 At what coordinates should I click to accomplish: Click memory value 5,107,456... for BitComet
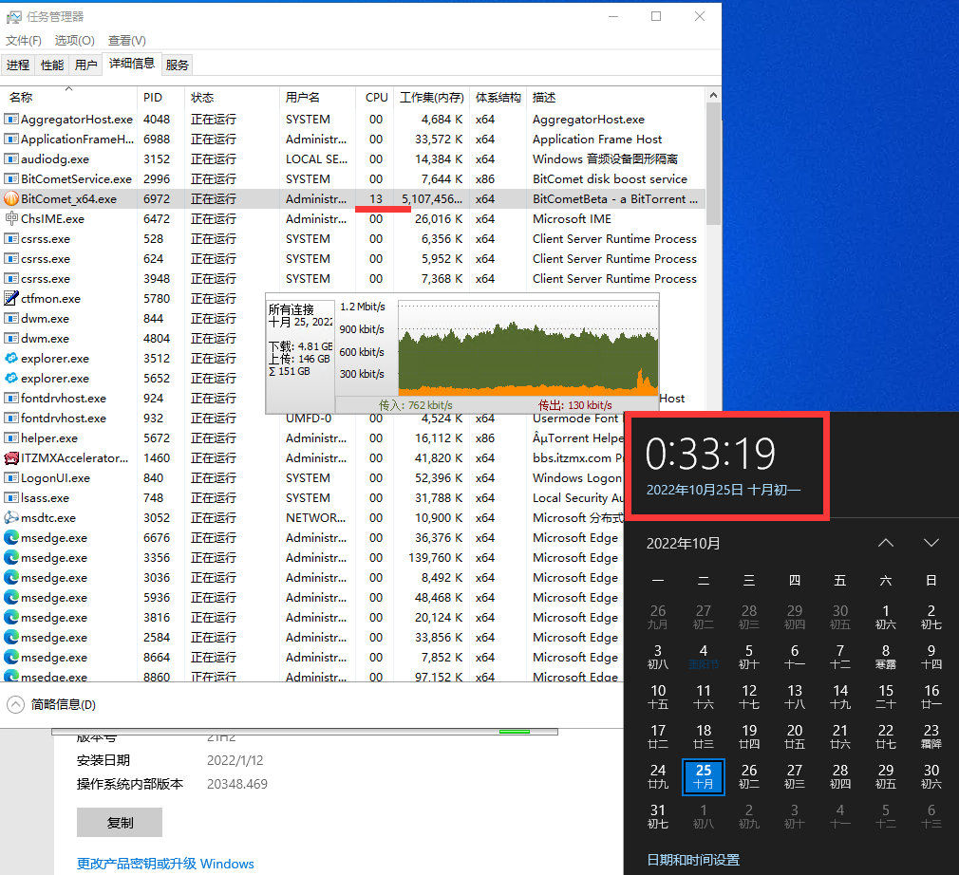click(432, 198)
